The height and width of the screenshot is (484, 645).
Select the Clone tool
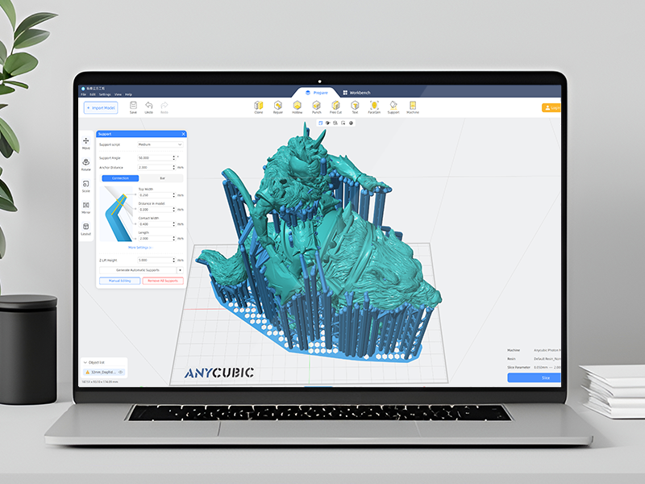[x=258, y=107]
